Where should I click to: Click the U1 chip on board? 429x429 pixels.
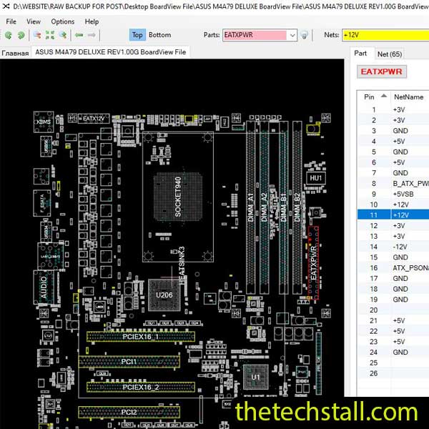coord(255,377)
